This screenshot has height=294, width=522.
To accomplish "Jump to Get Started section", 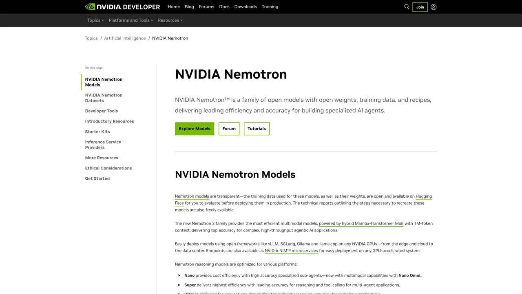I will tap(97, 178).
